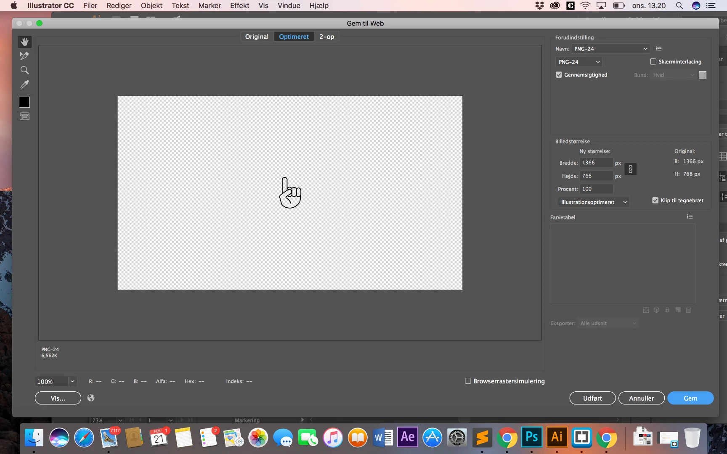Click the Annuller button
This screenshot has width=727, height=454.
(642, 398)
